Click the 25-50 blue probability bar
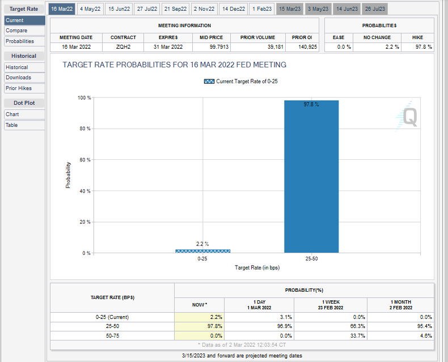 (311, 176)
